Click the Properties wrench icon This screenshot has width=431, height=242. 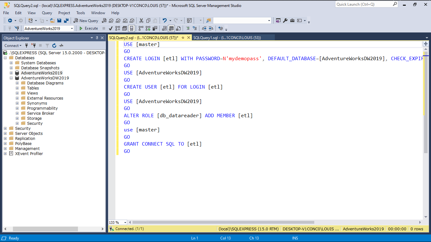(285, 20)
